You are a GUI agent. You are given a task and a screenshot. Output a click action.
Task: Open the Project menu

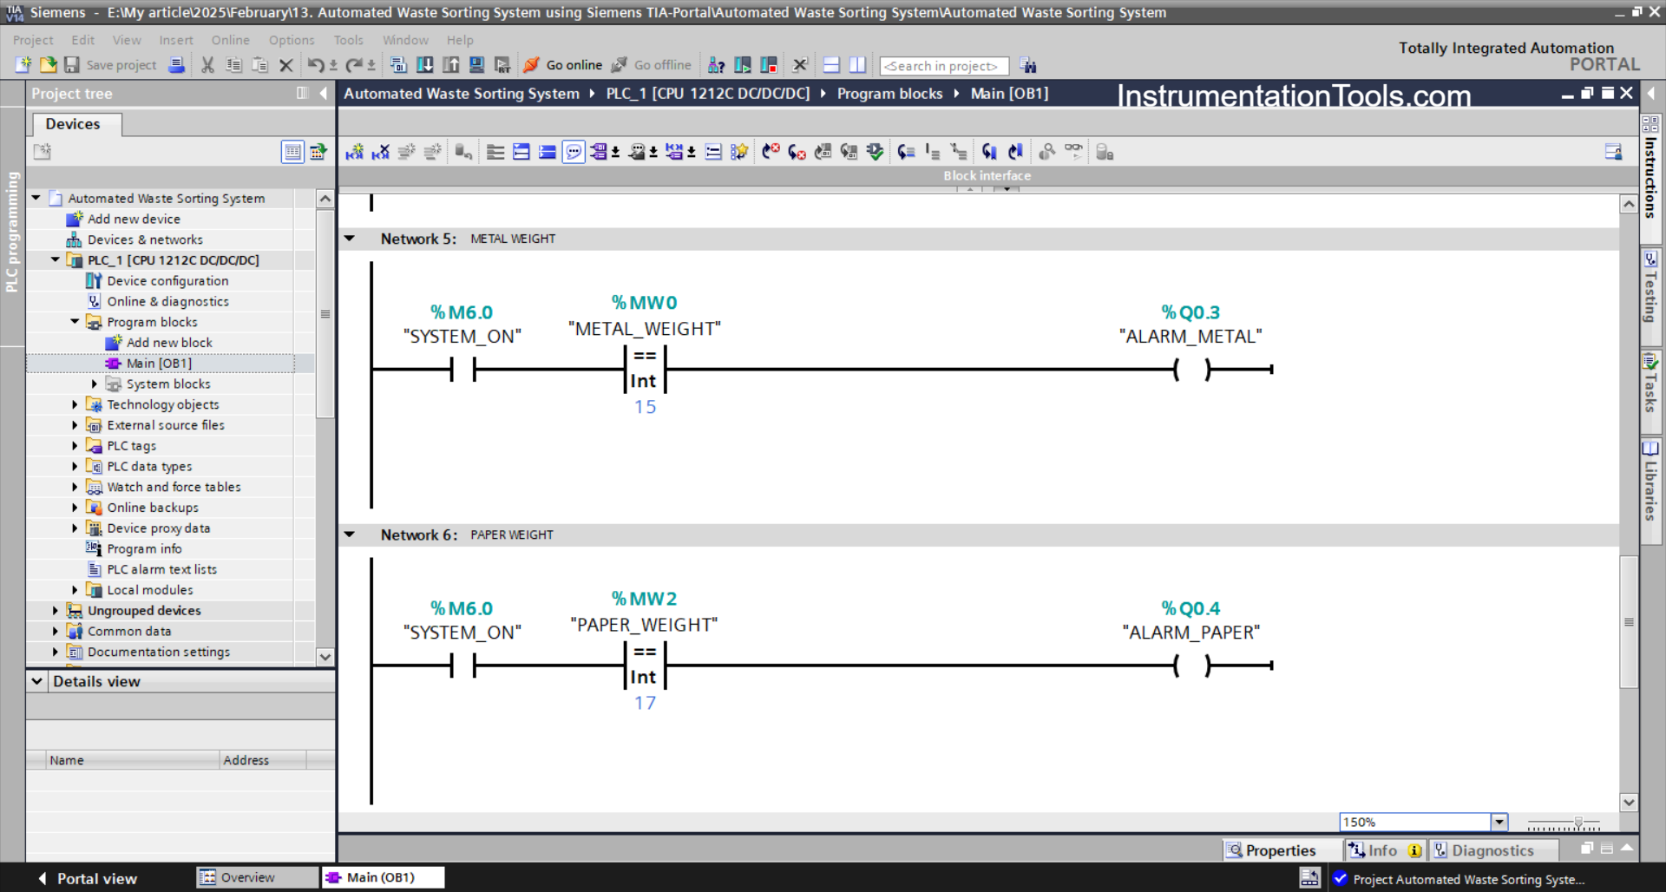point(33,40)
